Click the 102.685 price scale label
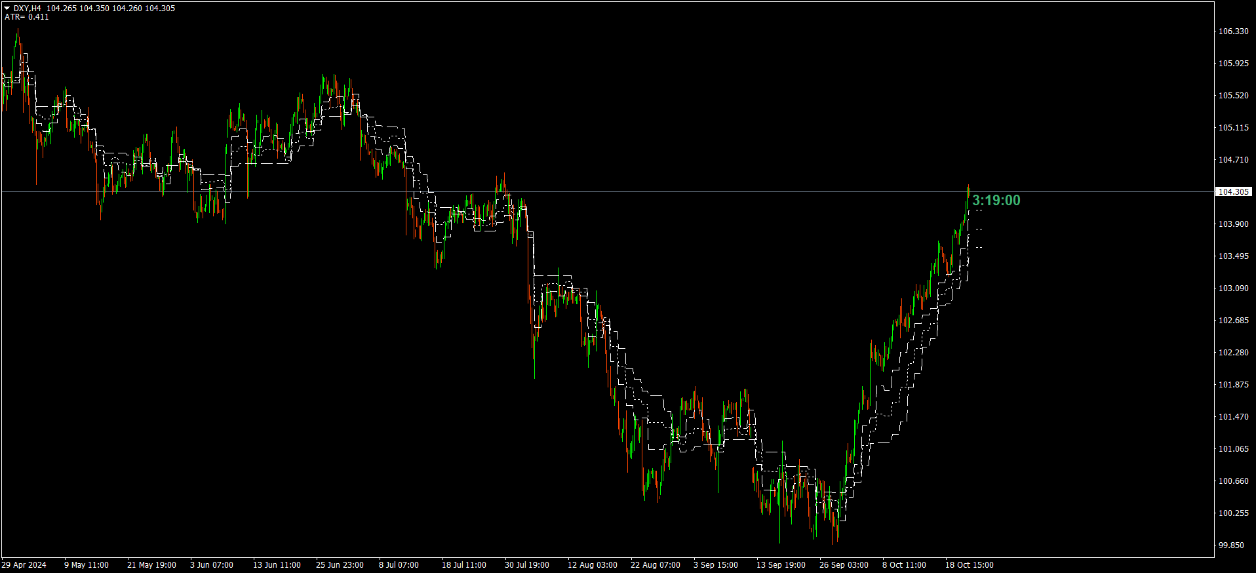The width and height of the screenshot is (1256, 573). point(1233,321)
